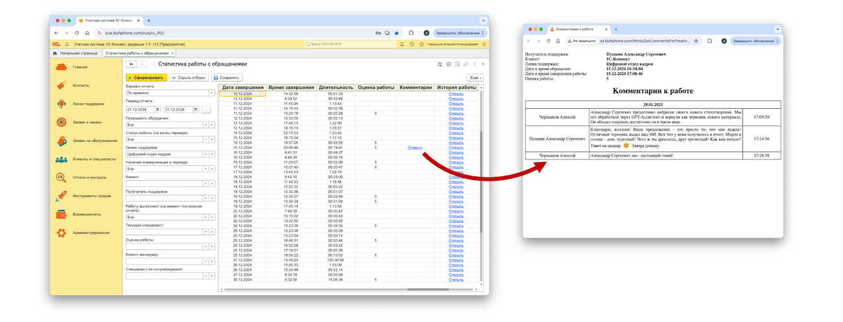Expand the Вариант отчета dropdown
The image size is (843, 322).
tap(211, 93)
